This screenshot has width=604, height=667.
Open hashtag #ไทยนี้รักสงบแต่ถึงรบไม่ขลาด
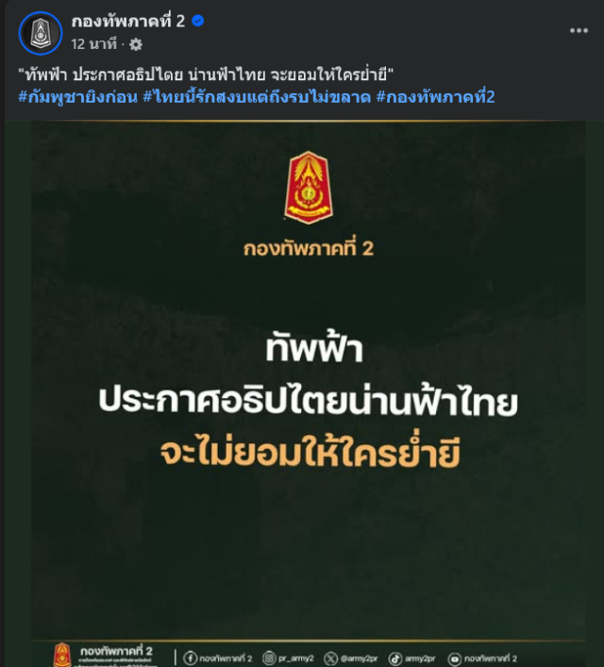click(x=257, y=97)
